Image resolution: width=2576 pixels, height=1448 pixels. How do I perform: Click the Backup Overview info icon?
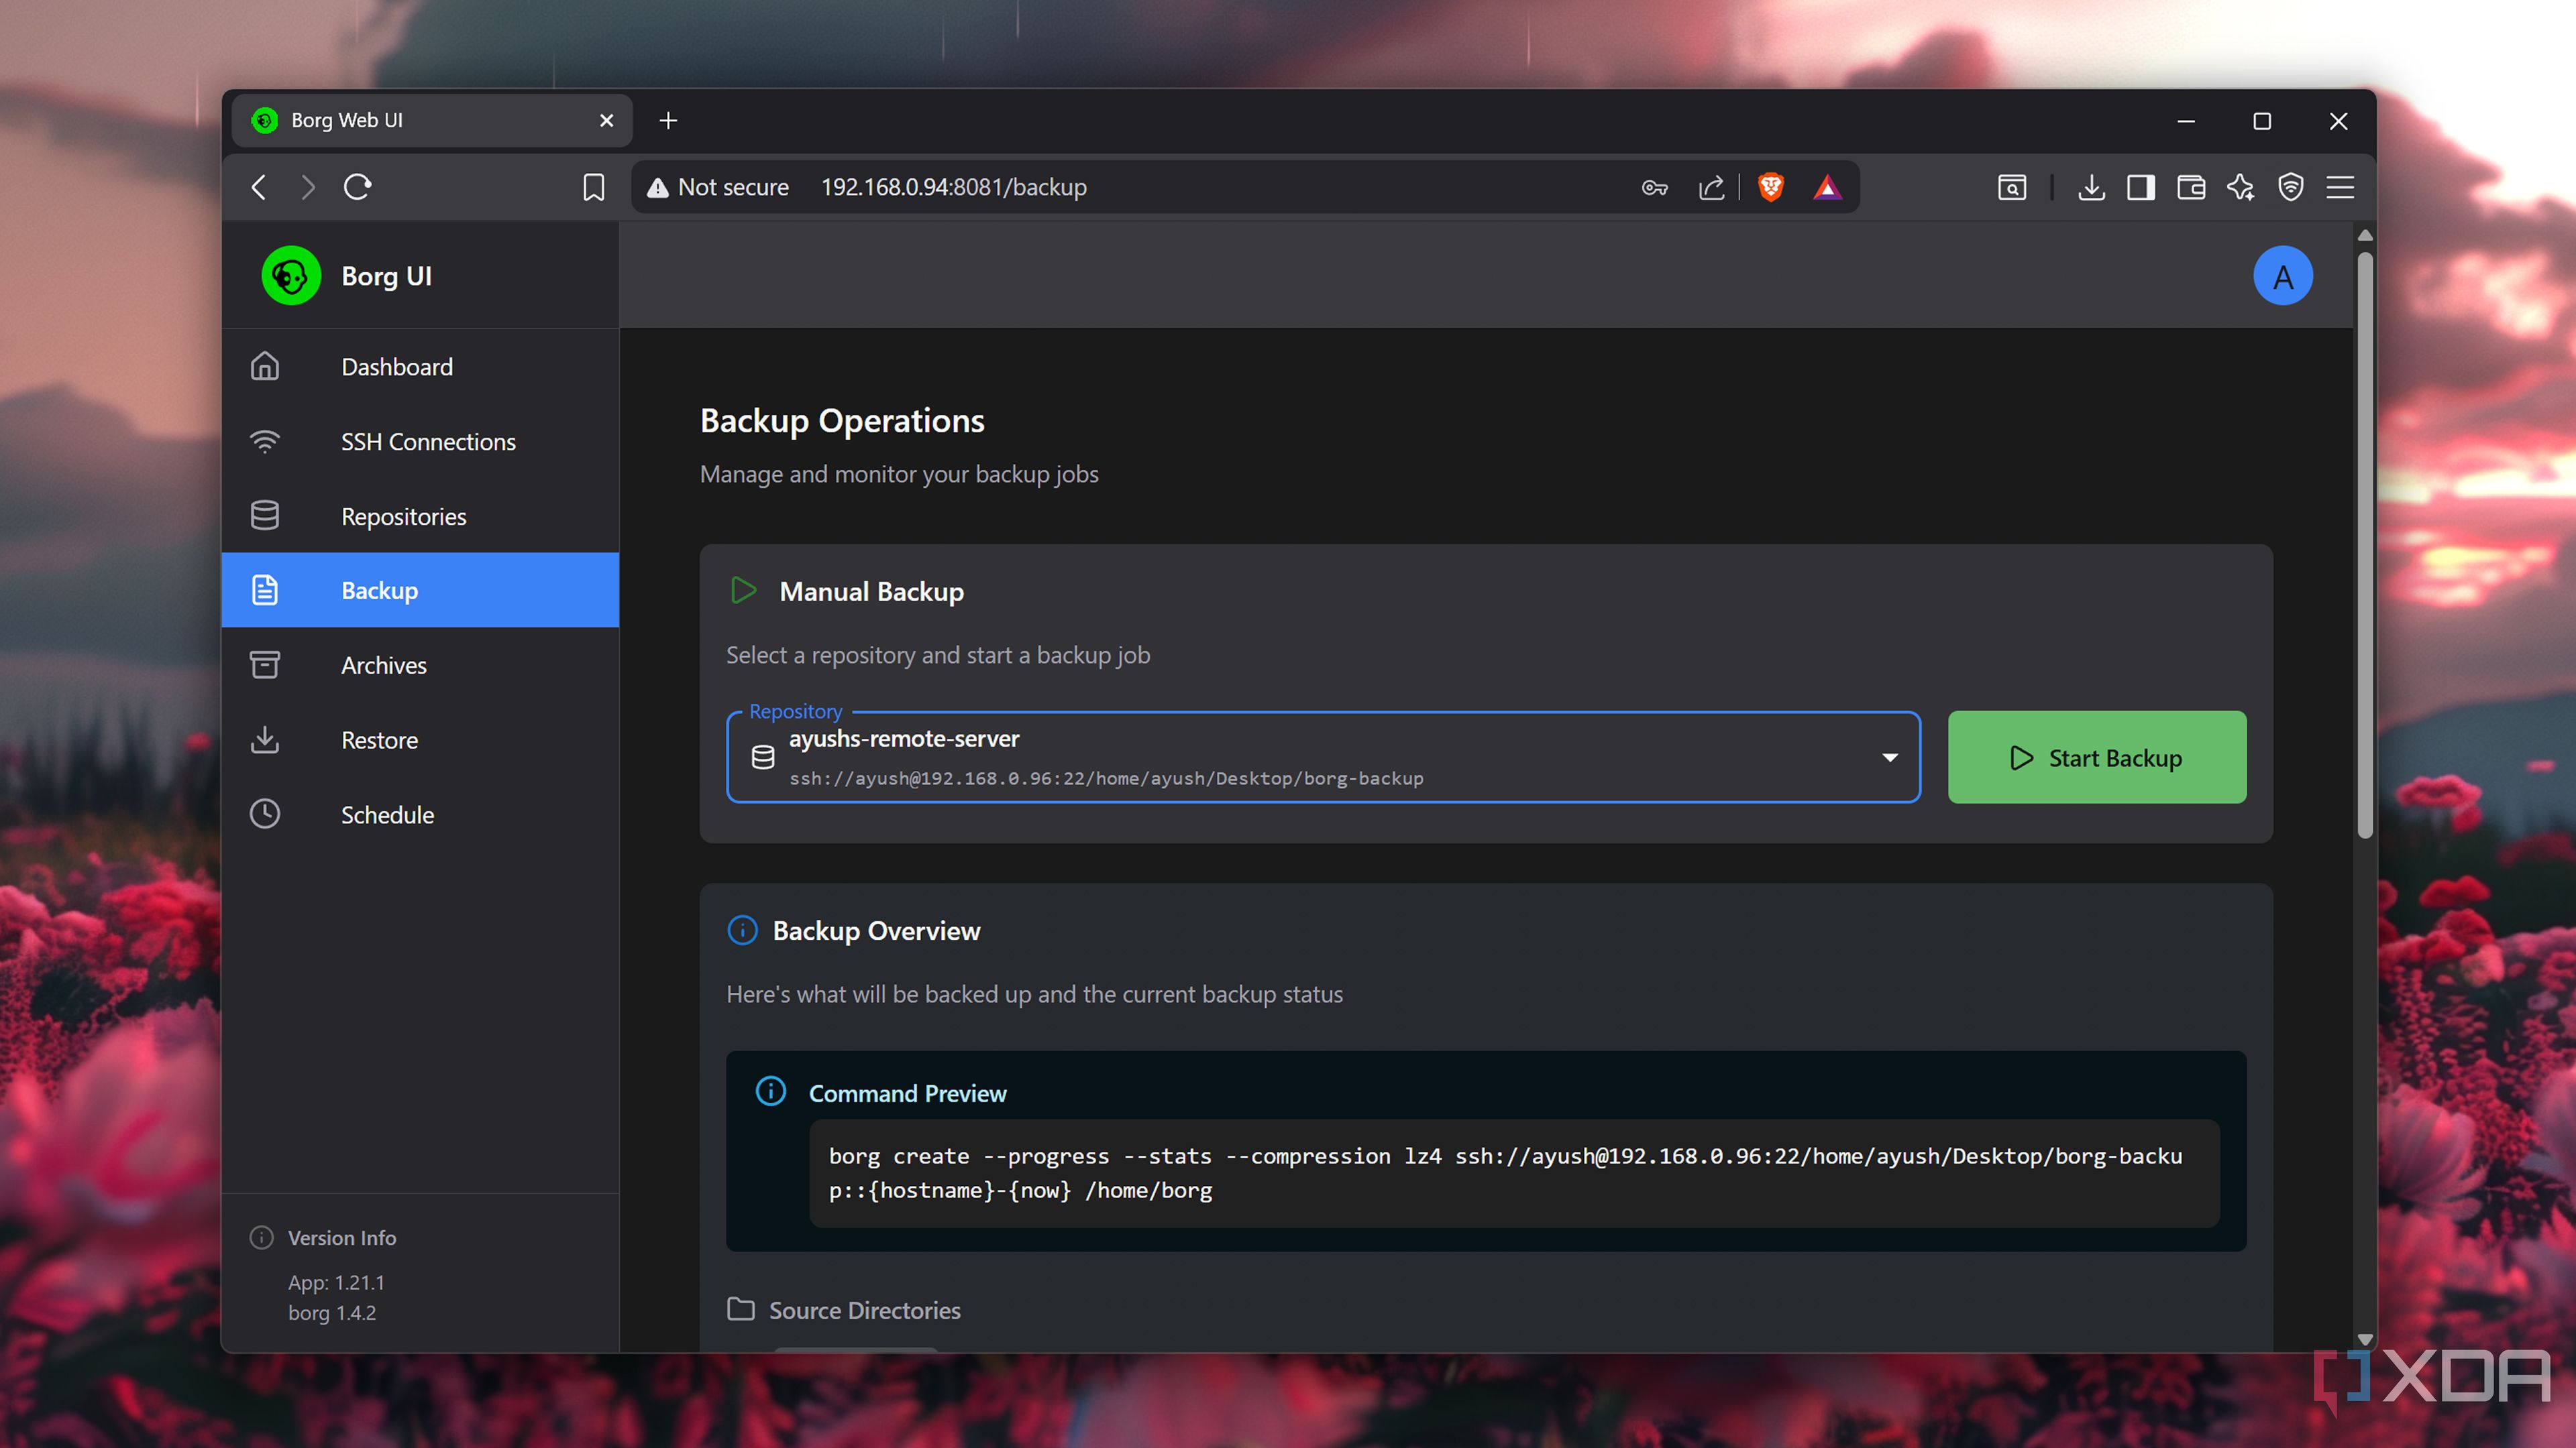742,930
